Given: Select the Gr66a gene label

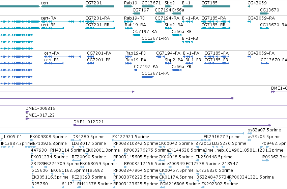Looking at the screenshot, I should click(178, 10).
